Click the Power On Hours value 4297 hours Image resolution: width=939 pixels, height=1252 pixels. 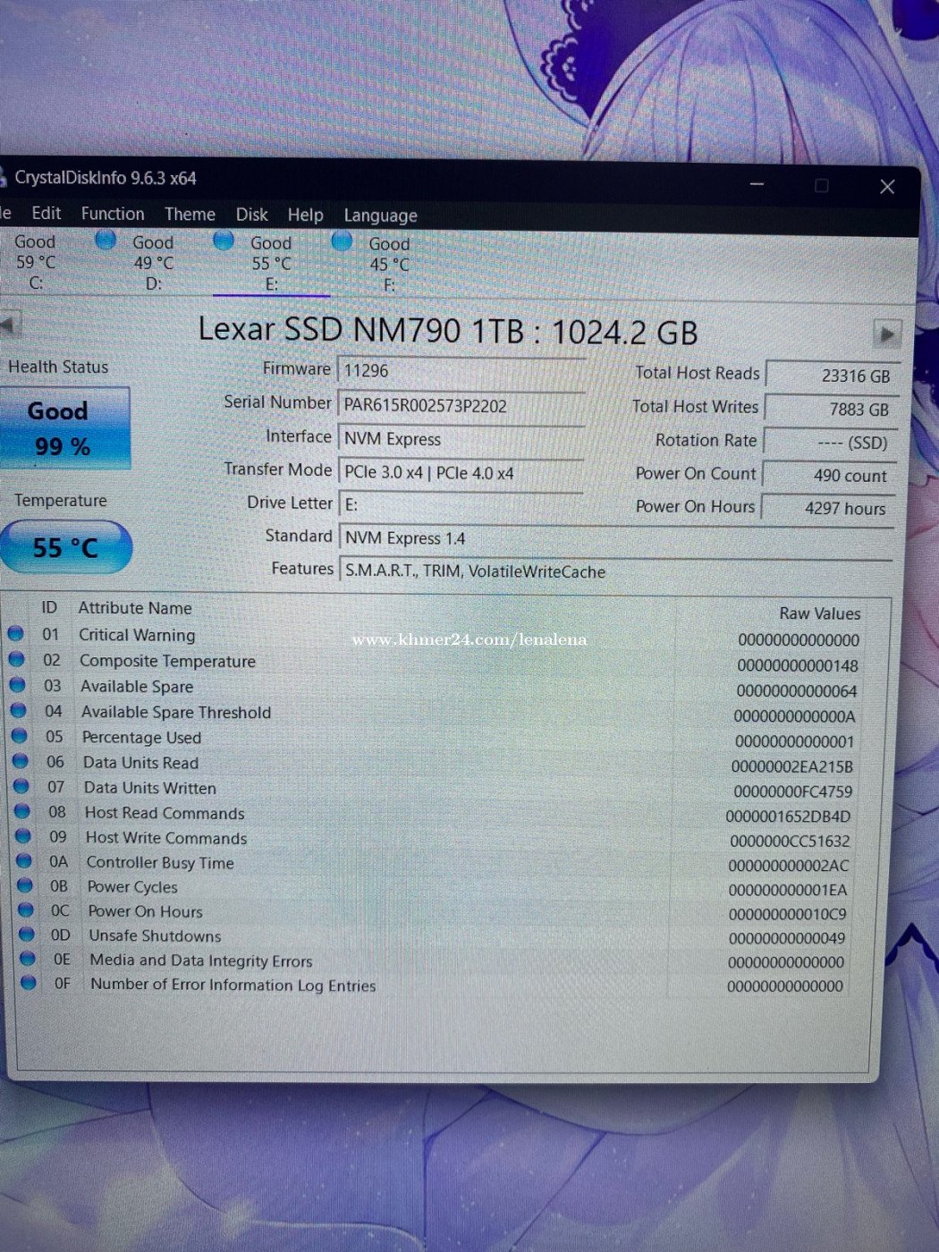point(828,509)
